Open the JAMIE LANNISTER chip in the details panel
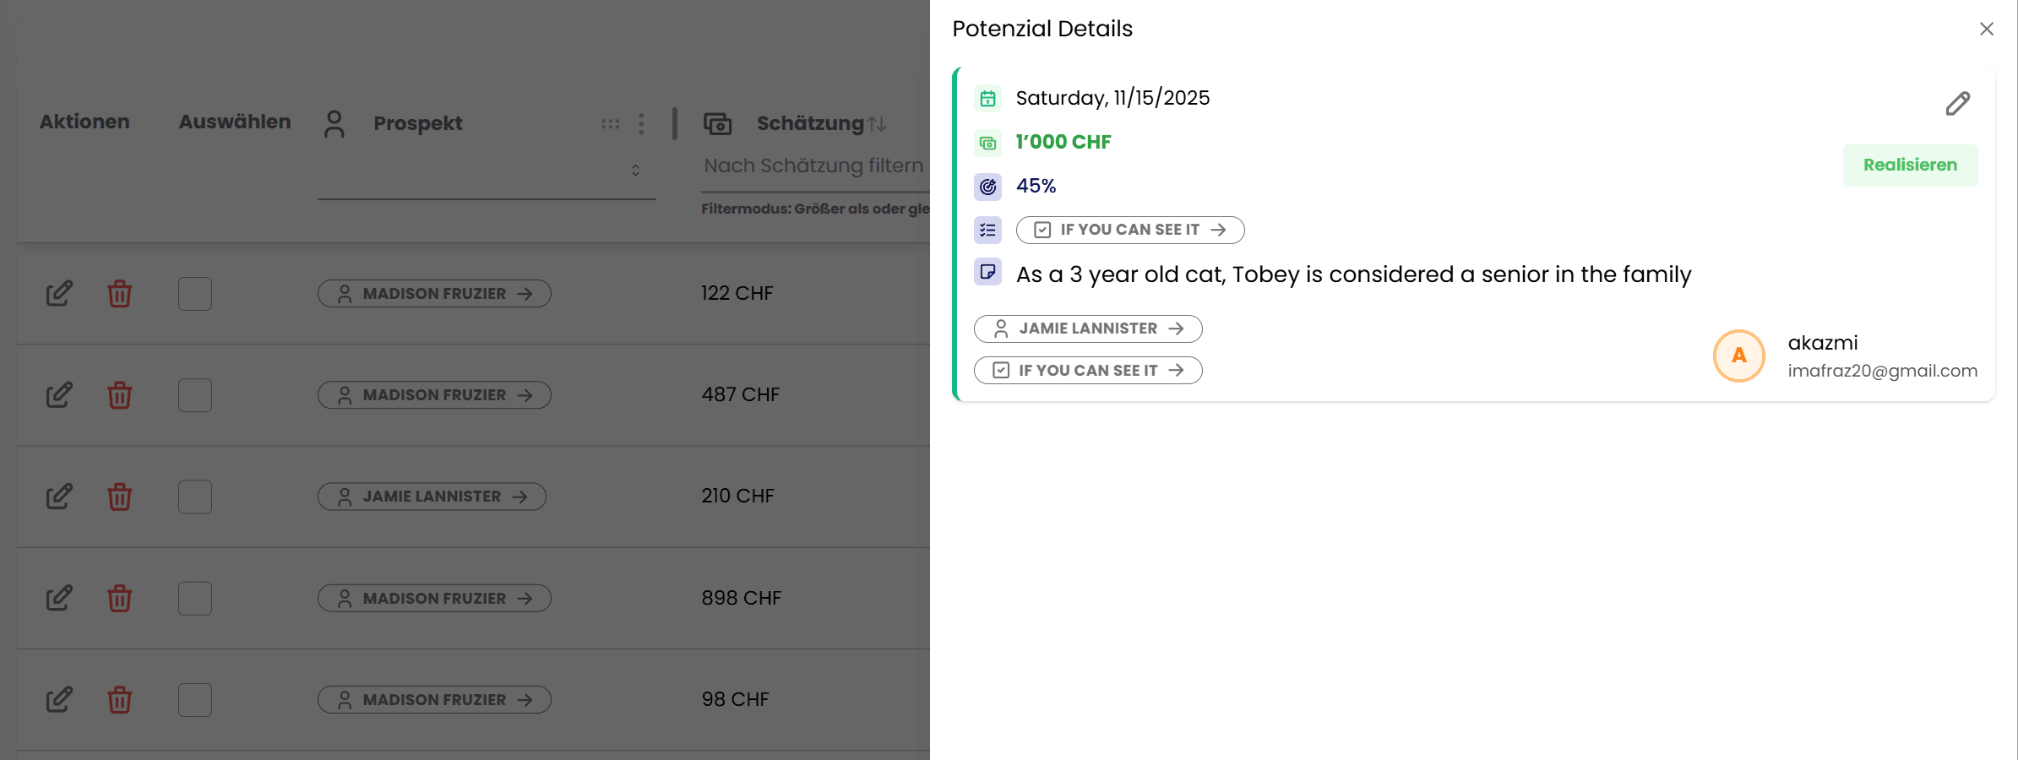This screenshot has width=2018, height=760. (1088, 328)
